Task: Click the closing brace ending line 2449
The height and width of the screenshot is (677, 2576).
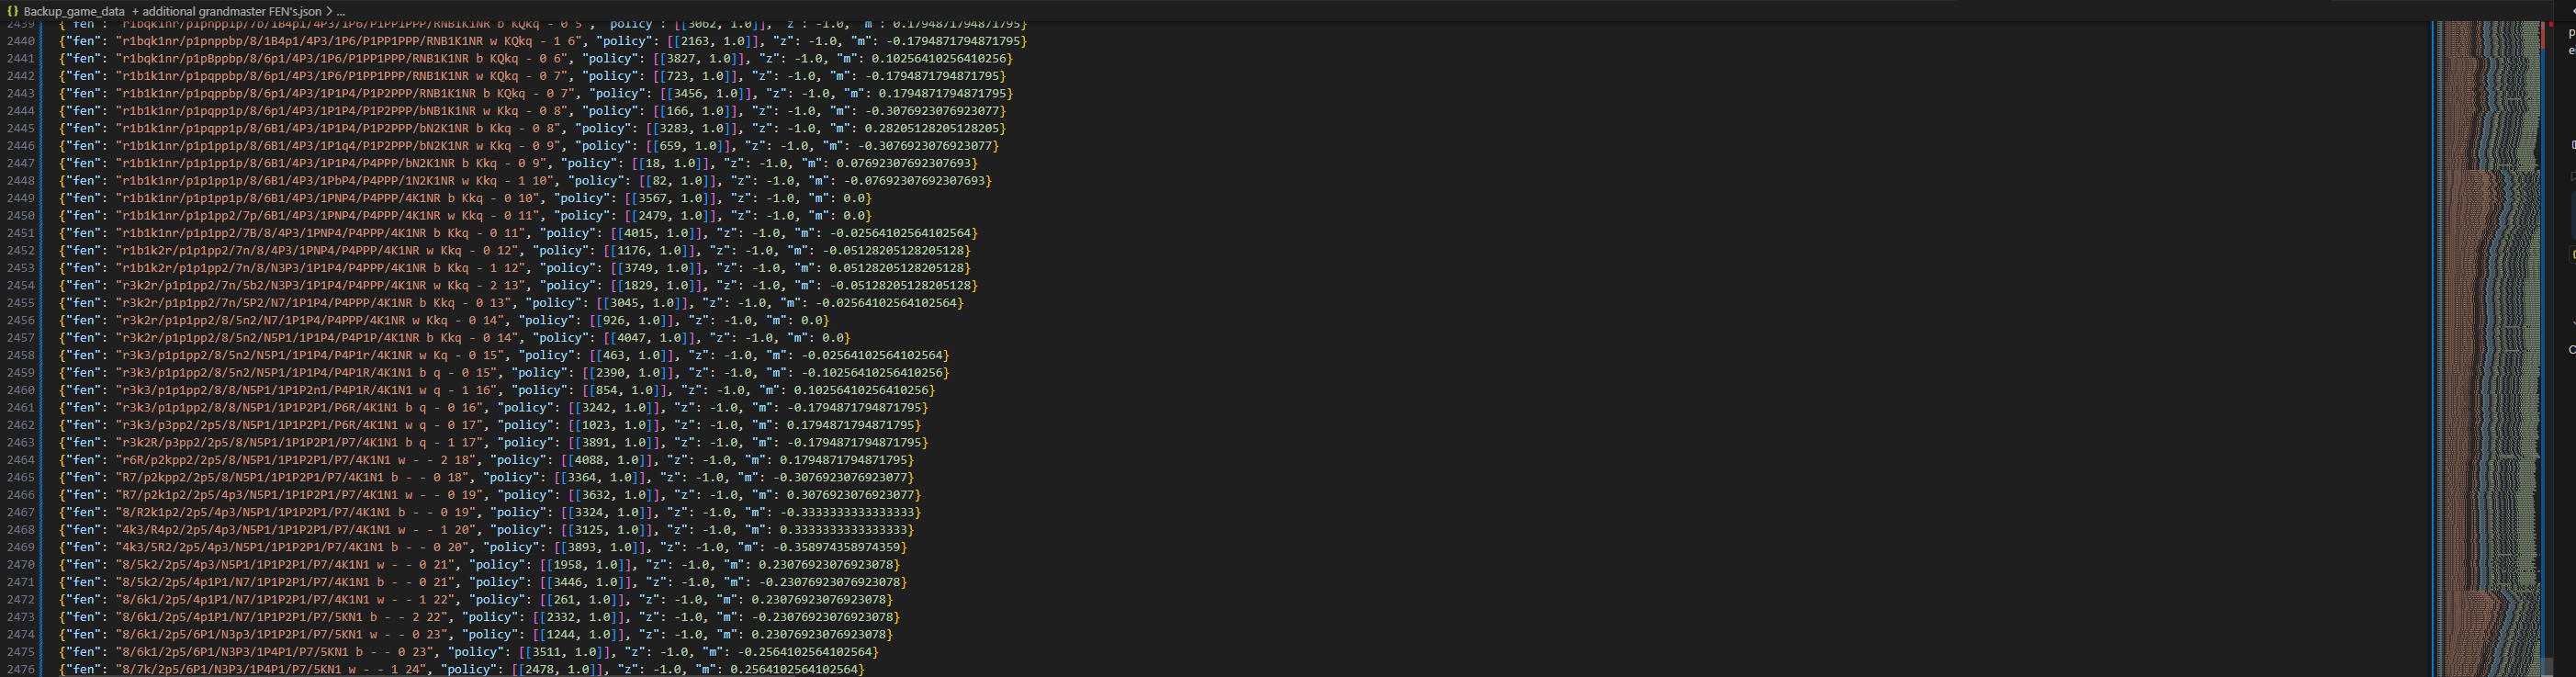Action: 868,198
